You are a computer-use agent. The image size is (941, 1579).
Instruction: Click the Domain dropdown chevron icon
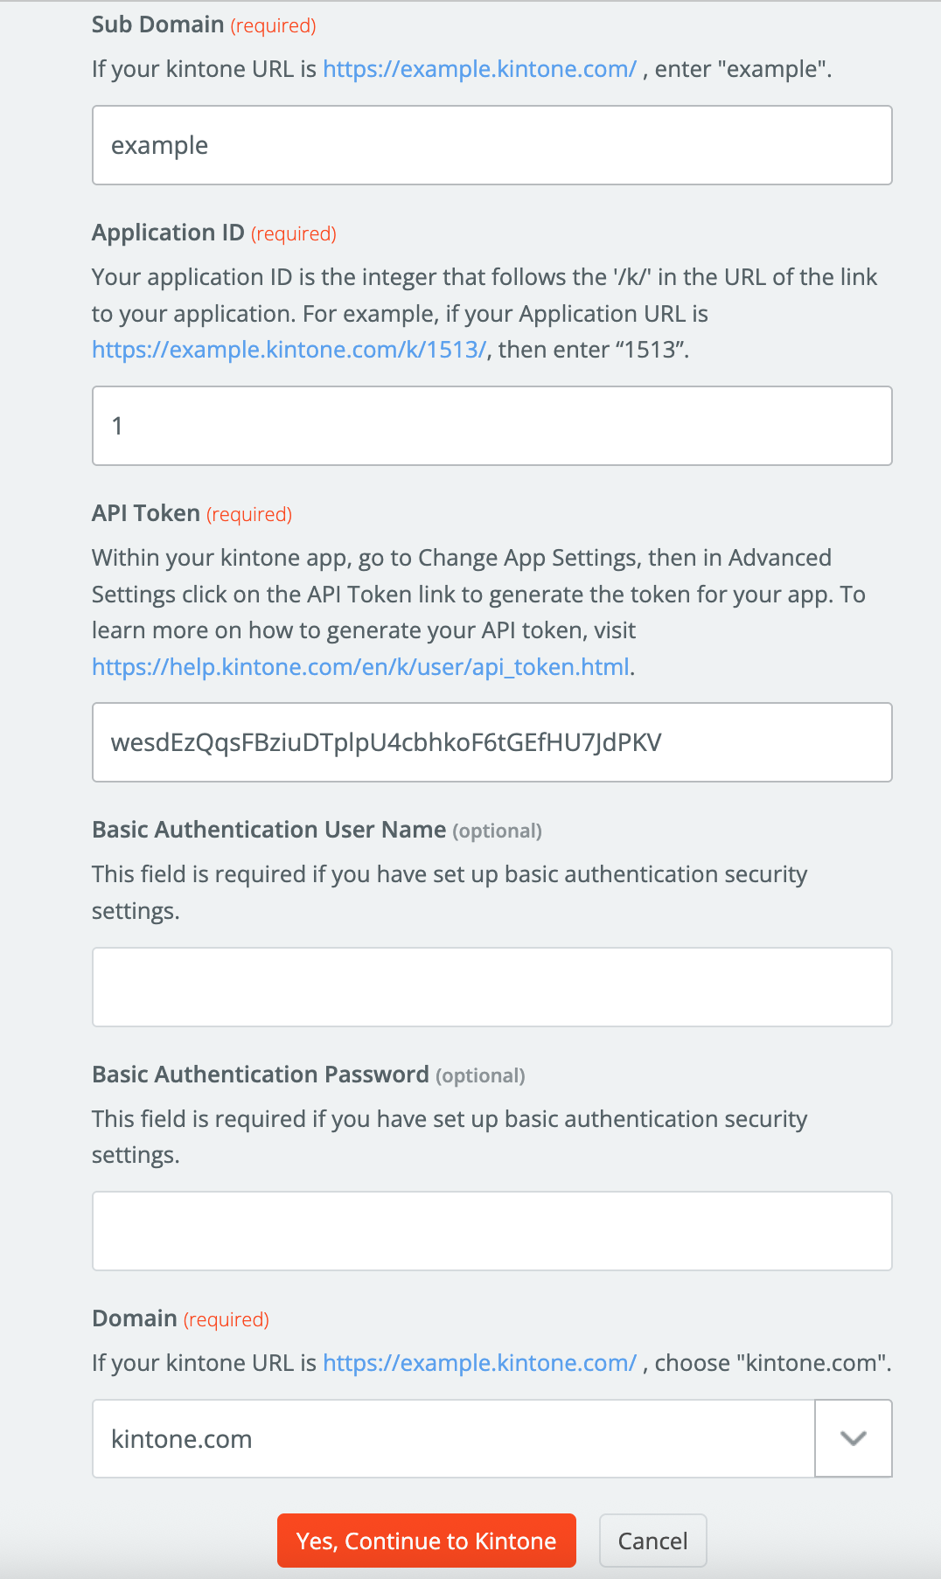853,1438
